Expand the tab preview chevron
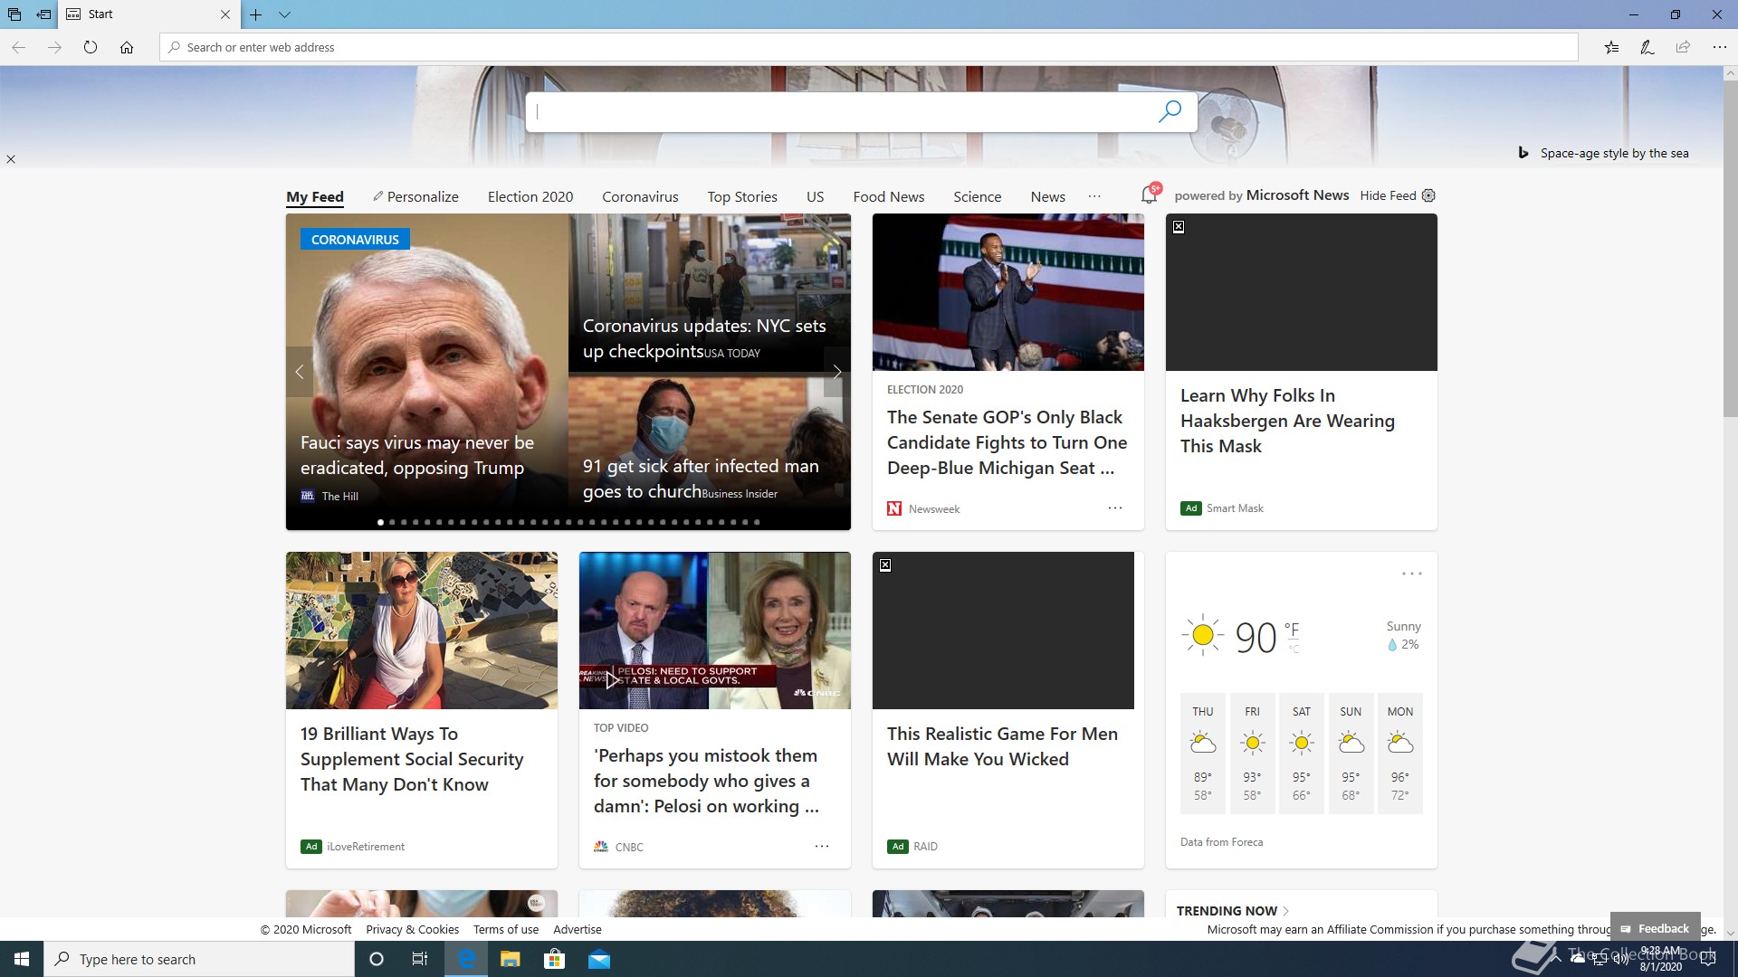This screenshot has width=1738, height=977. 284,14
